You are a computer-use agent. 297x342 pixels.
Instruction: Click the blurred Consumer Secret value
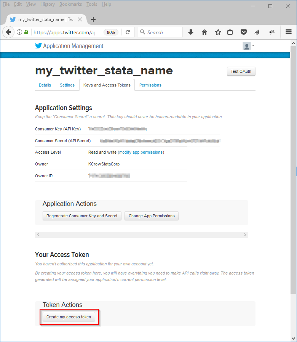160,141
